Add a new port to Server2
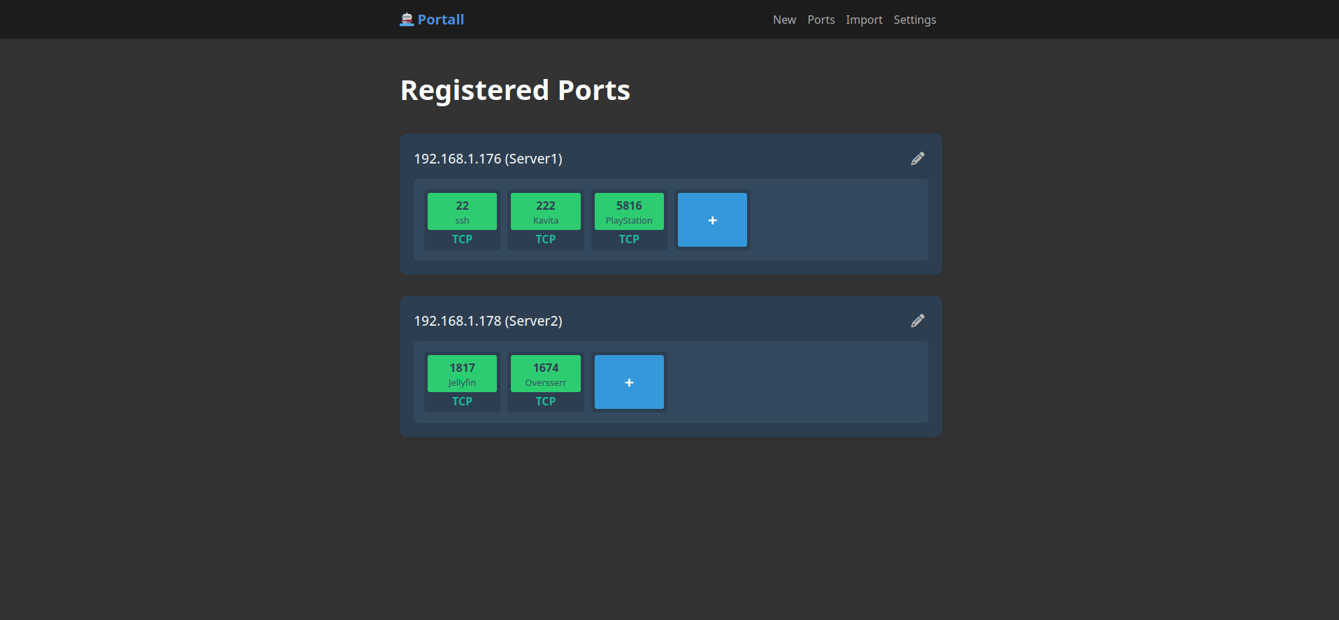 tap(629, 382)
